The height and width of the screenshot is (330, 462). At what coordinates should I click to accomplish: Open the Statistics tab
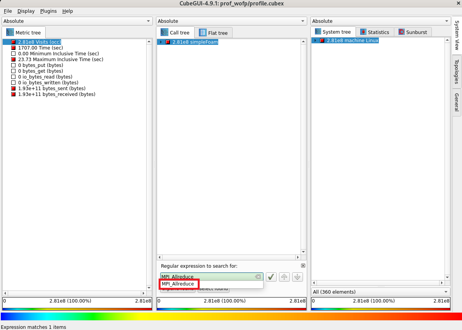pos(374,32)
